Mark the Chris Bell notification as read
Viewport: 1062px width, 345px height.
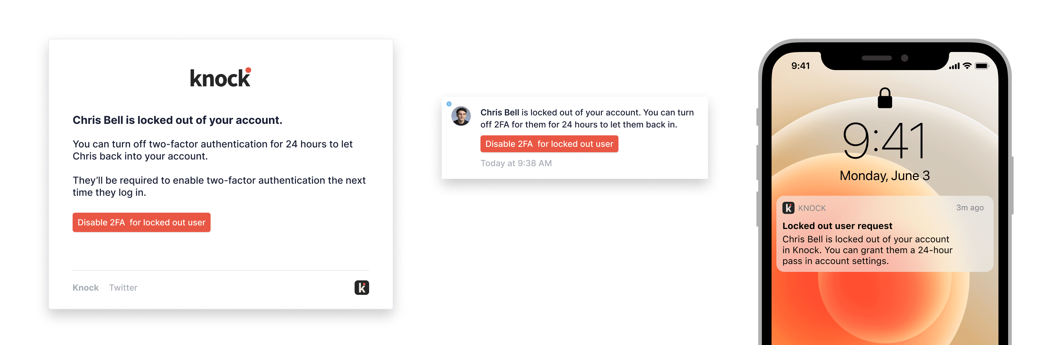click(449, 104)
